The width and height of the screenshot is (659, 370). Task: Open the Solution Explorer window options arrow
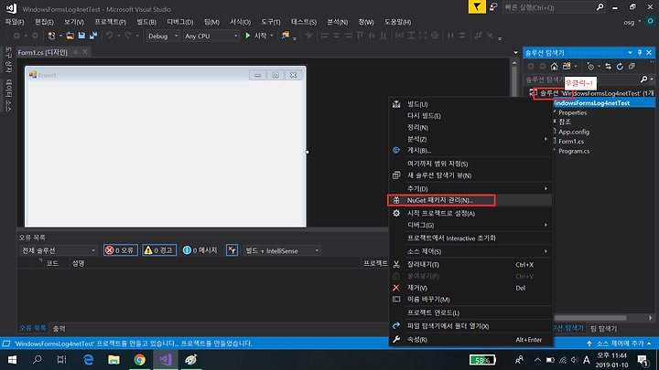[x=630, y=53]
